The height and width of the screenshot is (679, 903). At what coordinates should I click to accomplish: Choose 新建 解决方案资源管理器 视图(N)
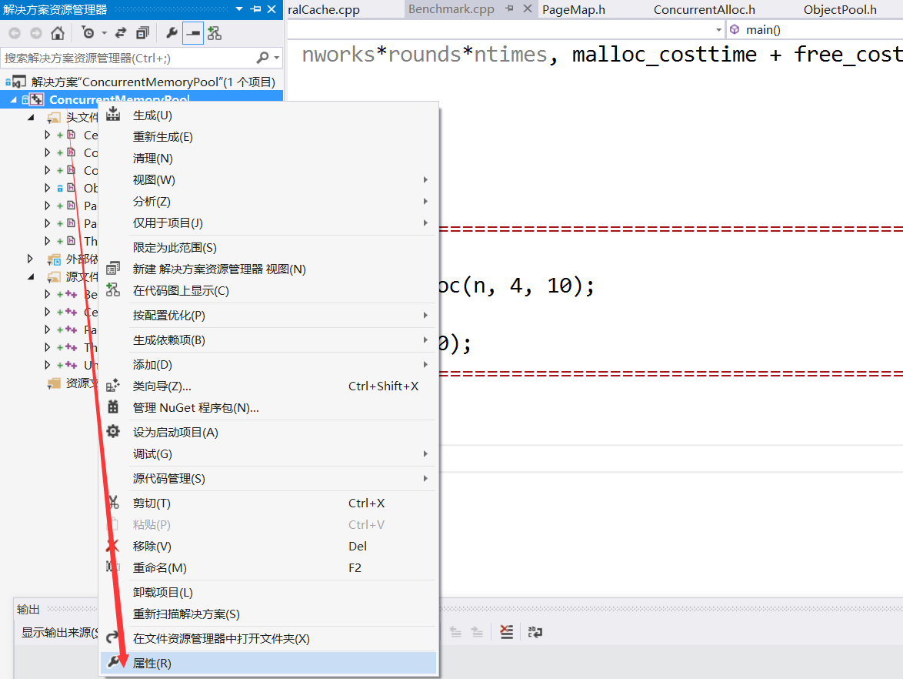pyautogui.click(x=268, y=269)
